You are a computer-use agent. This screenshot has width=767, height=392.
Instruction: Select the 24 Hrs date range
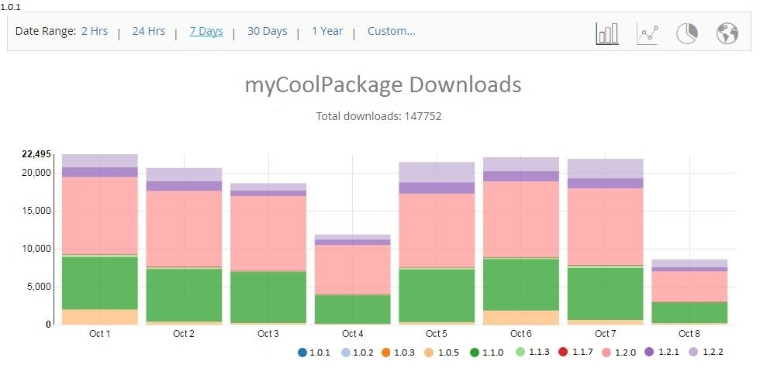(x=148, y=32)
